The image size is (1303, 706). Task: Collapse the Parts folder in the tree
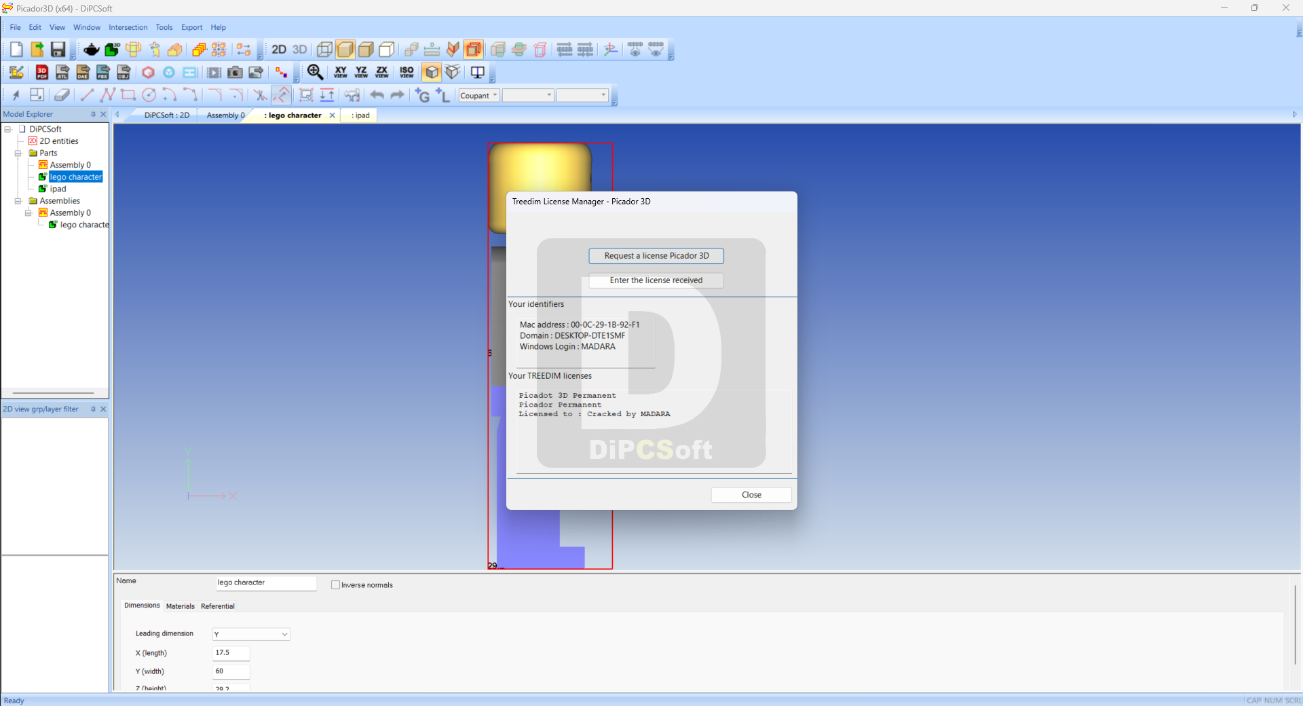point(18,153)
